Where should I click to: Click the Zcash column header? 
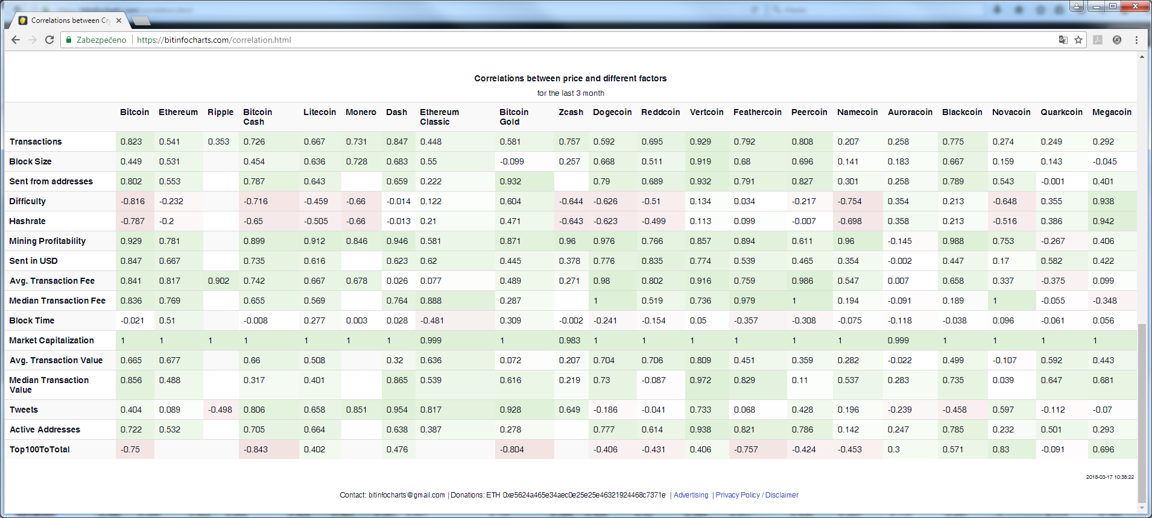pyautogui.click(x=571, y=112)
